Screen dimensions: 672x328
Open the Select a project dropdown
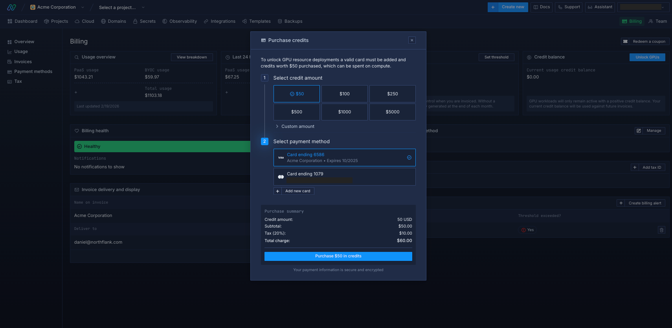tap(121, 7)
